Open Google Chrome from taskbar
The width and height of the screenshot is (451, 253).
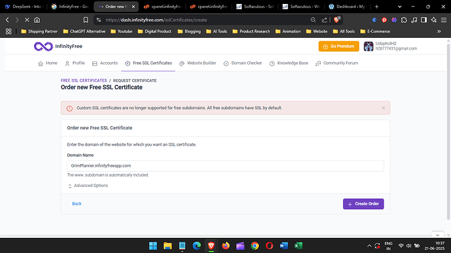click(255, 246)
